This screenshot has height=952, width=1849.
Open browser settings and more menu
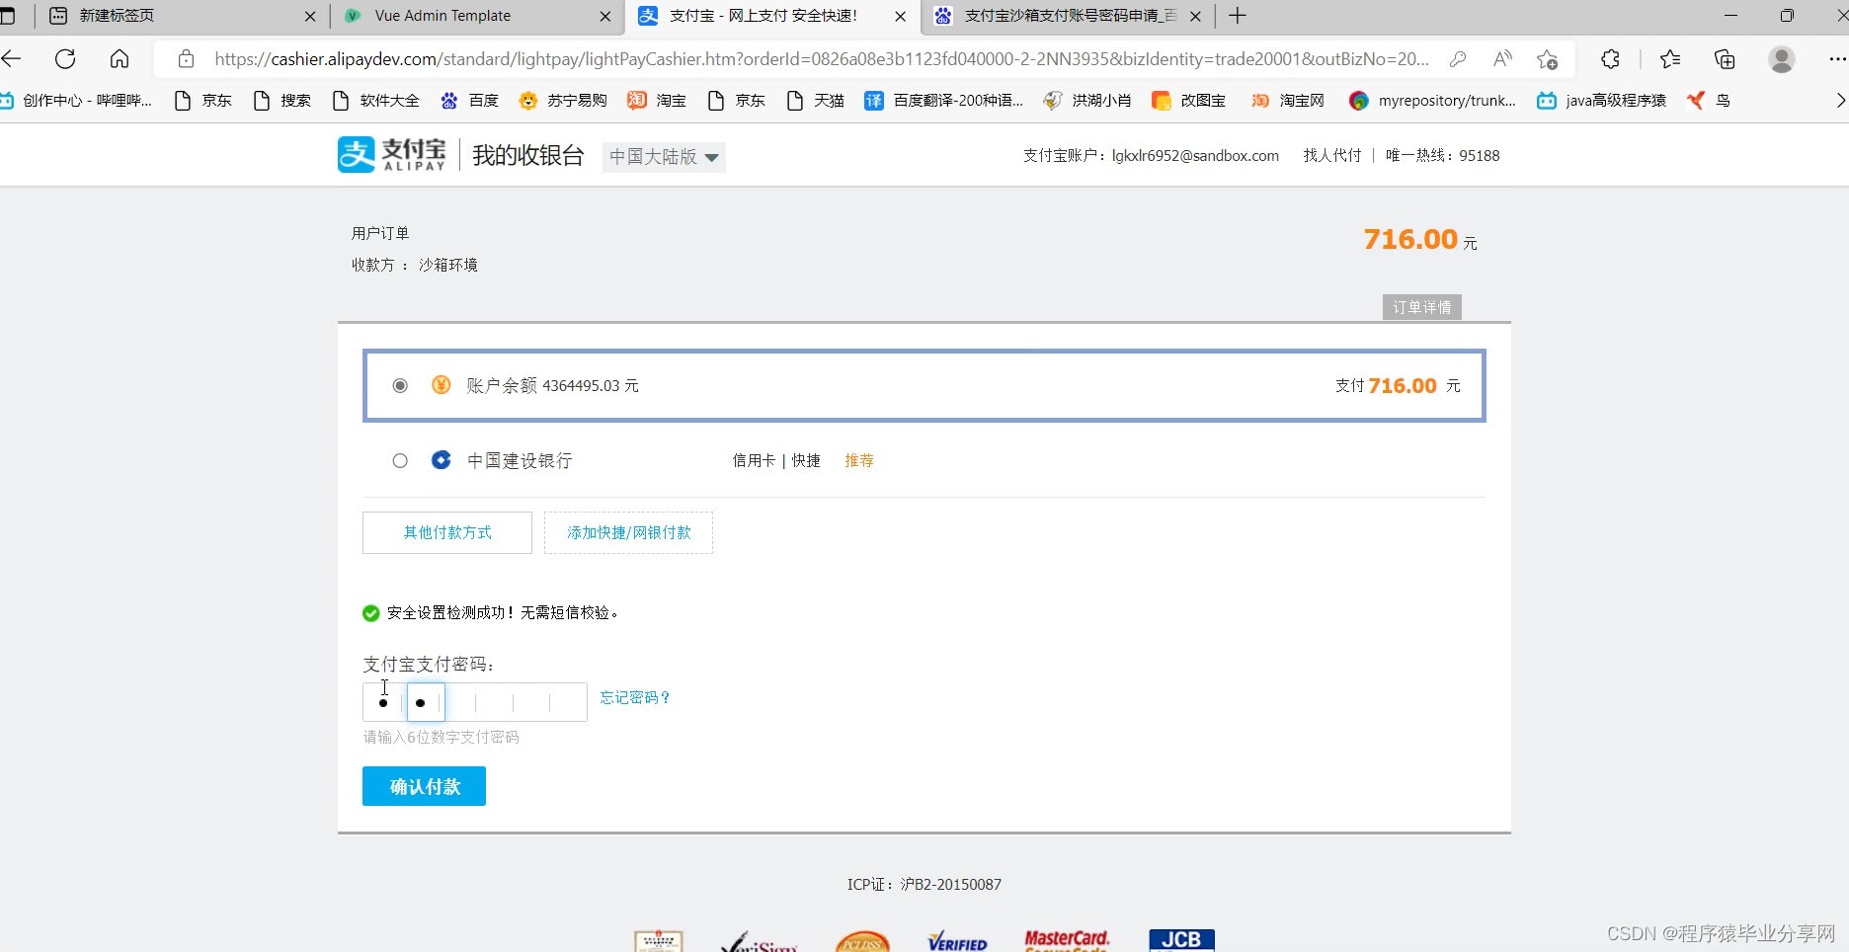coord(1837,59)
